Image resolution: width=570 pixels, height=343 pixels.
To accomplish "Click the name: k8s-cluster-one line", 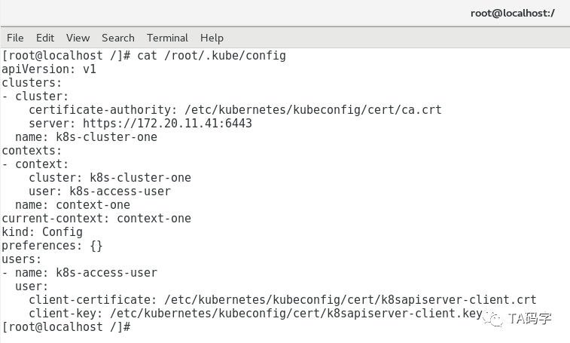I will tap(86, 137).
